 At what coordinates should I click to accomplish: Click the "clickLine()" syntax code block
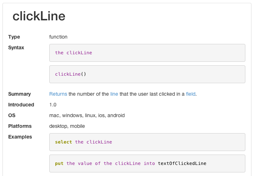147,74
